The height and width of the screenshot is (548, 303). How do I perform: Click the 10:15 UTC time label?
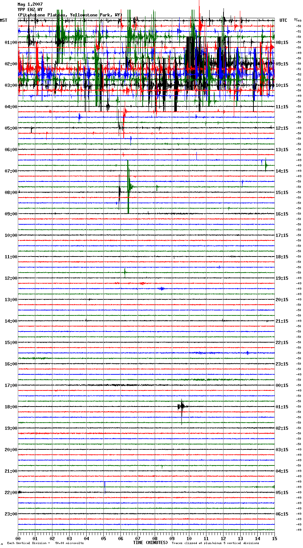(x=282, y=85)
